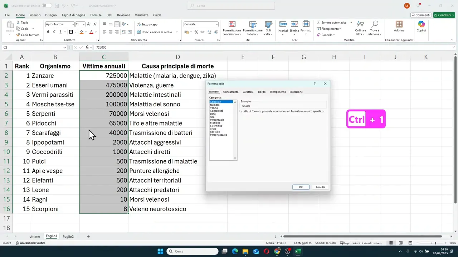This screenshot has width=458, height=257.
Task: Open the Bordo tab in Formato celle
Action: [x=262, y=92]
